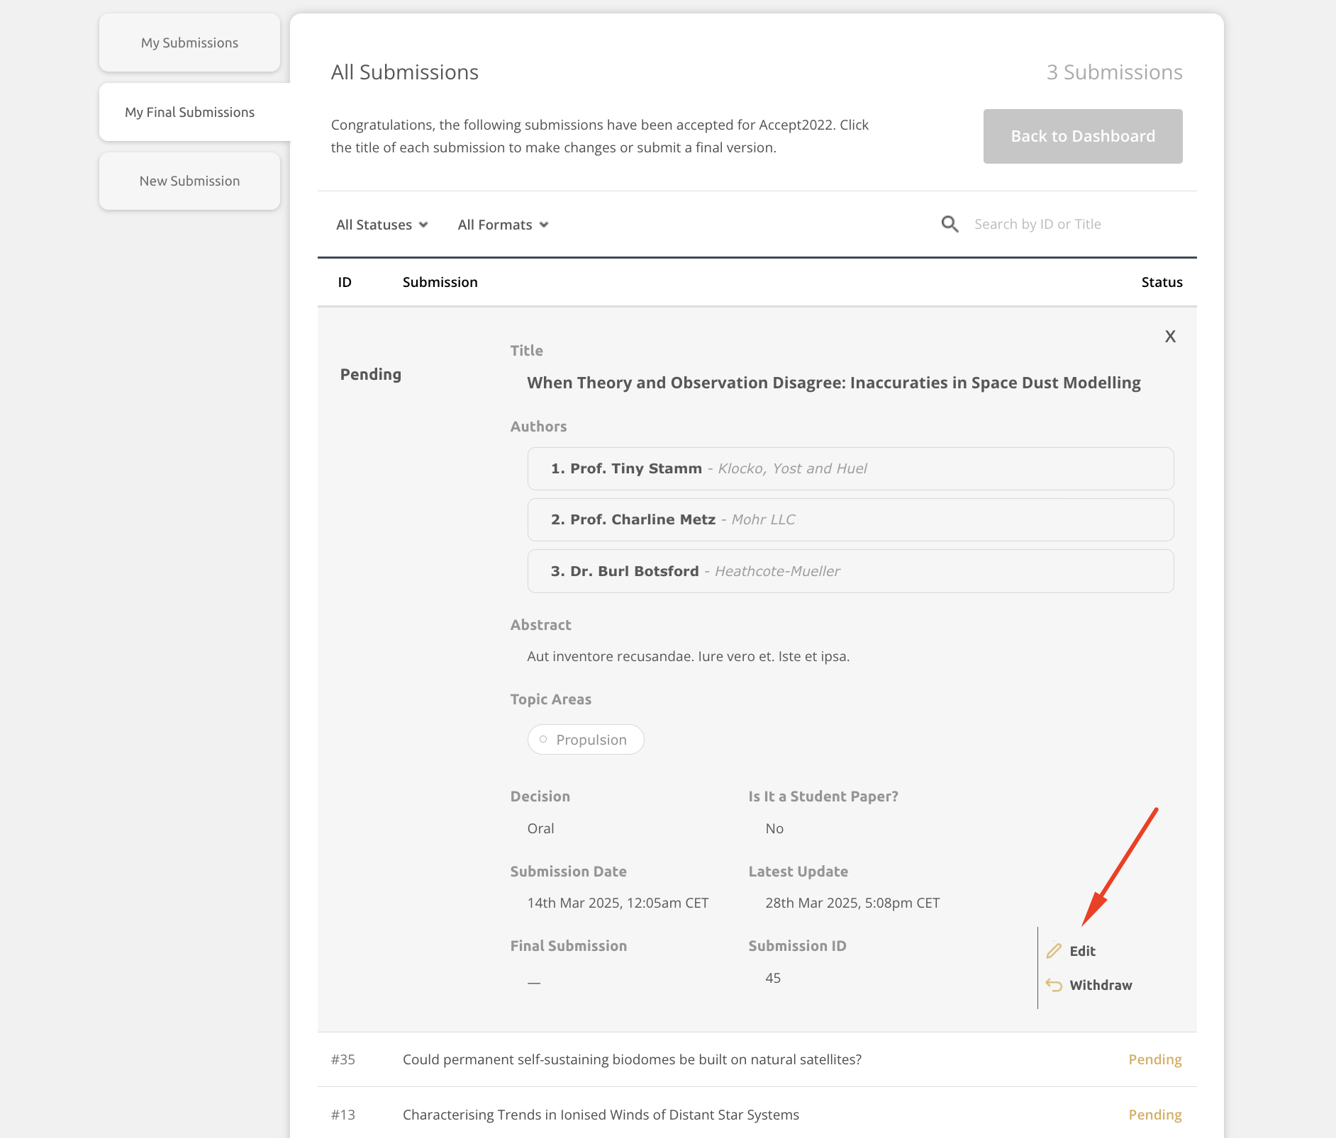Open the All Formats filter dropdown

pyautogui.click(x=503, y=225)
